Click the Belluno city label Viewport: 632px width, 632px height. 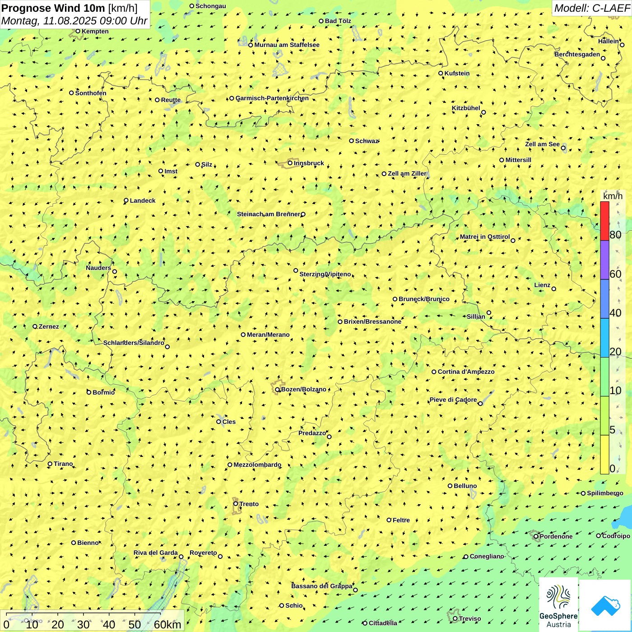click(x=465, y=486)
